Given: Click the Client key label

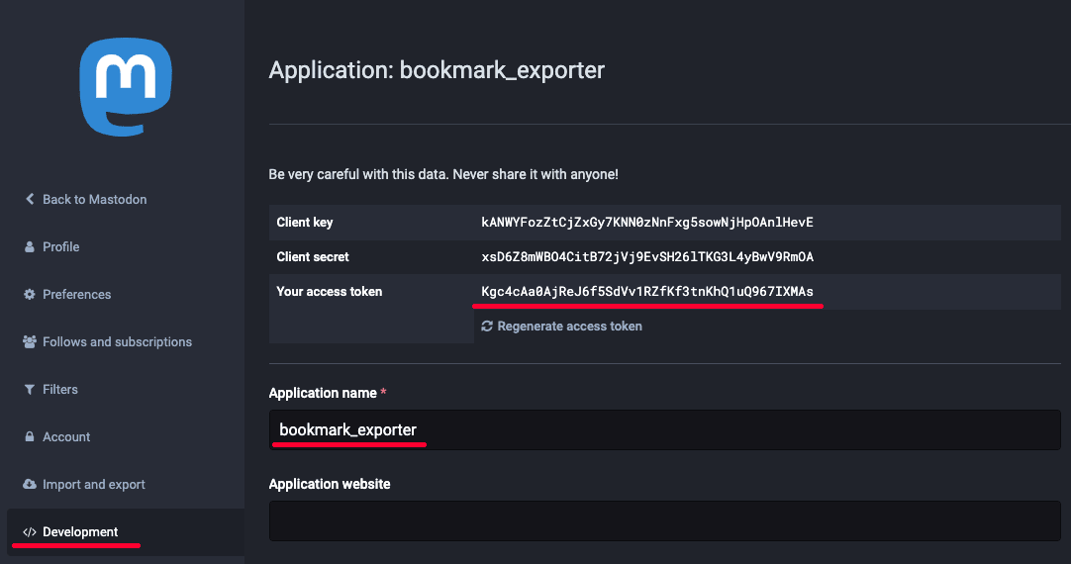Looking at the screenshot, I should [305, 222].
